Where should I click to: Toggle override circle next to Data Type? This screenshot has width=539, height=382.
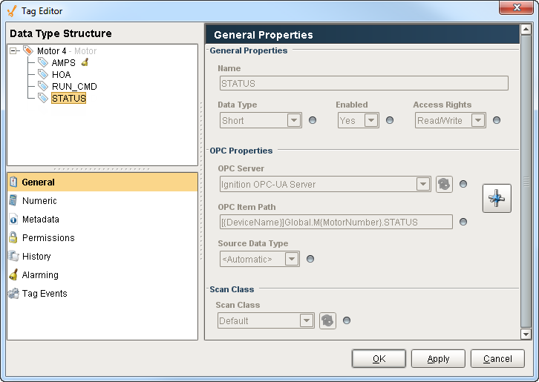click(313, 120)
